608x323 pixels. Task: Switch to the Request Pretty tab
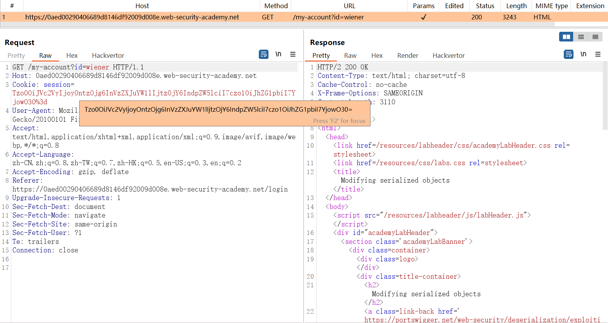(16, 55)
